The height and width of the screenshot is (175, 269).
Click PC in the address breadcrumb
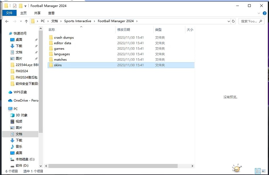[x=43, y=21]
